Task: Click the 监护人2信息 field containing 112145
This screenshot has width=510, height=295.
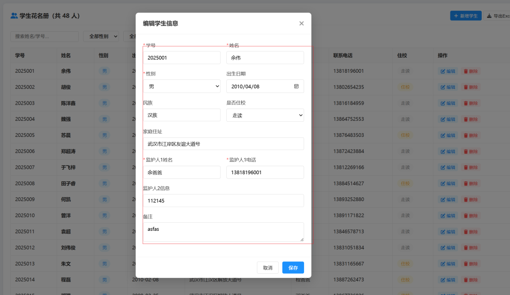Action: click(x=223, y=201)
